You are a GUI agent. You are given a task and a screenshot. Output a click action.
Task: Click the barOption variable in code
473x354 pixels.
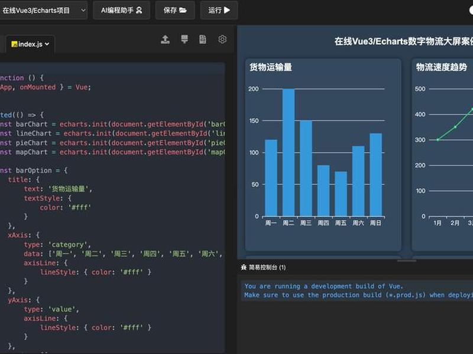pos(34,171)
